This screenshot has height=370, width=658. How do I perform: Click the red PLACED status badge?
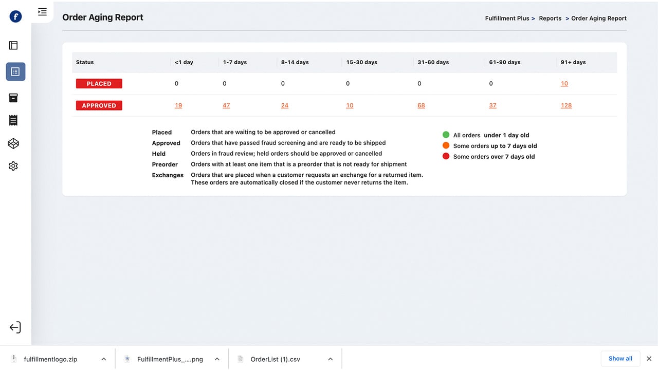99,84
